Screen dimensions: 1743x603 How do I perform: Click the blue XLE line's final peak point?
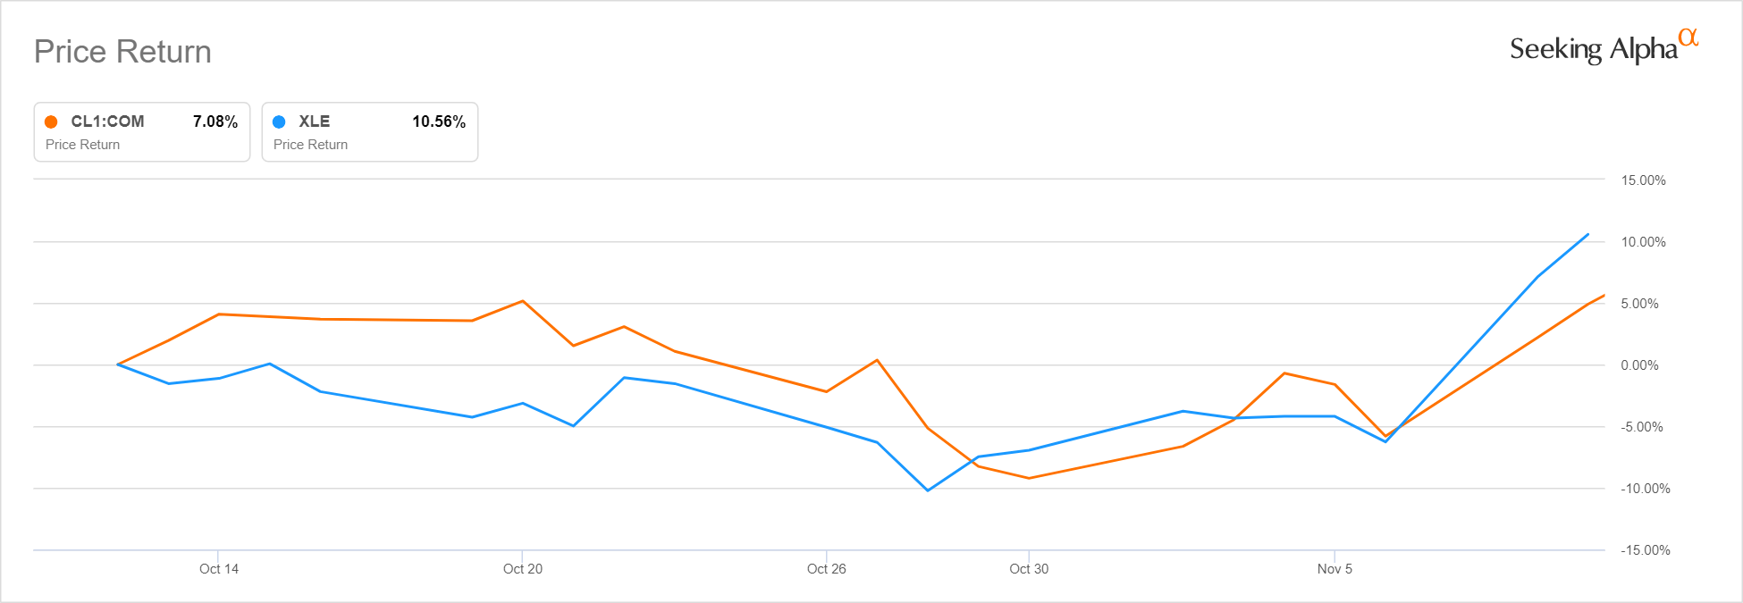coord(1587,235)
